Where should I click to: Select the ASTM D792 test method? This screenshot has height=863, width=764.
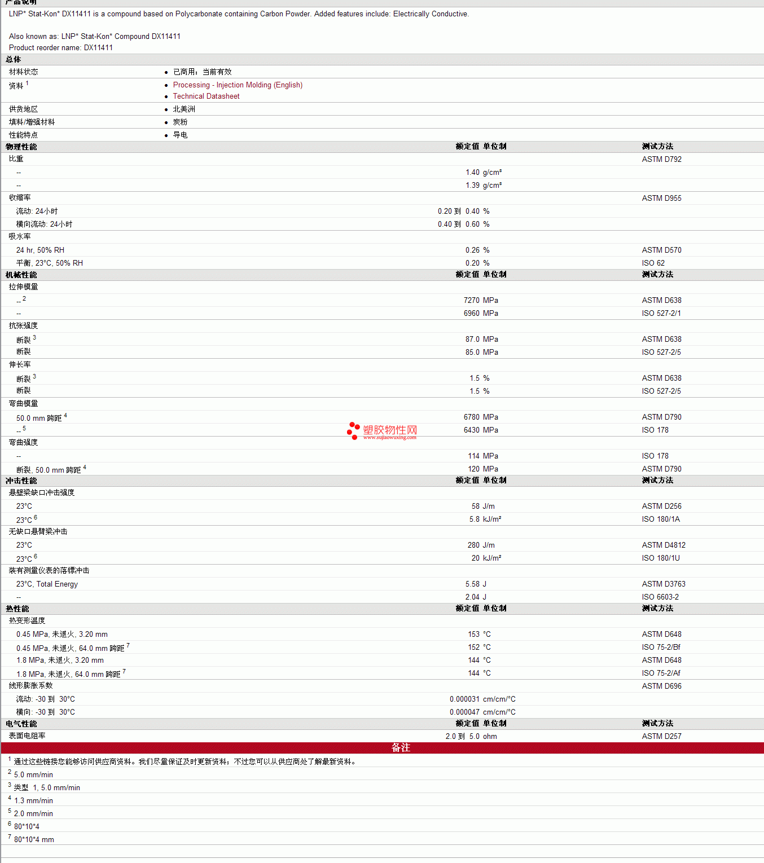662,160
